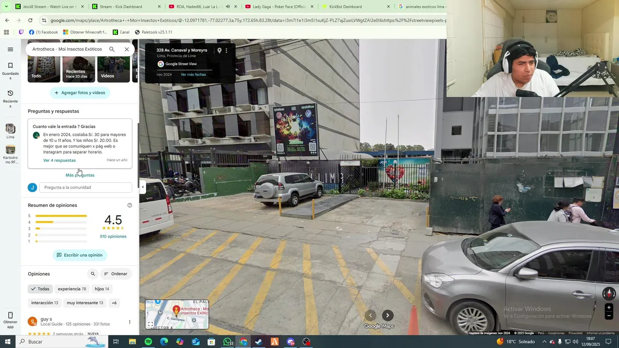
Task: Open the Recientes history panel
Action: click(x=10, y=99)
